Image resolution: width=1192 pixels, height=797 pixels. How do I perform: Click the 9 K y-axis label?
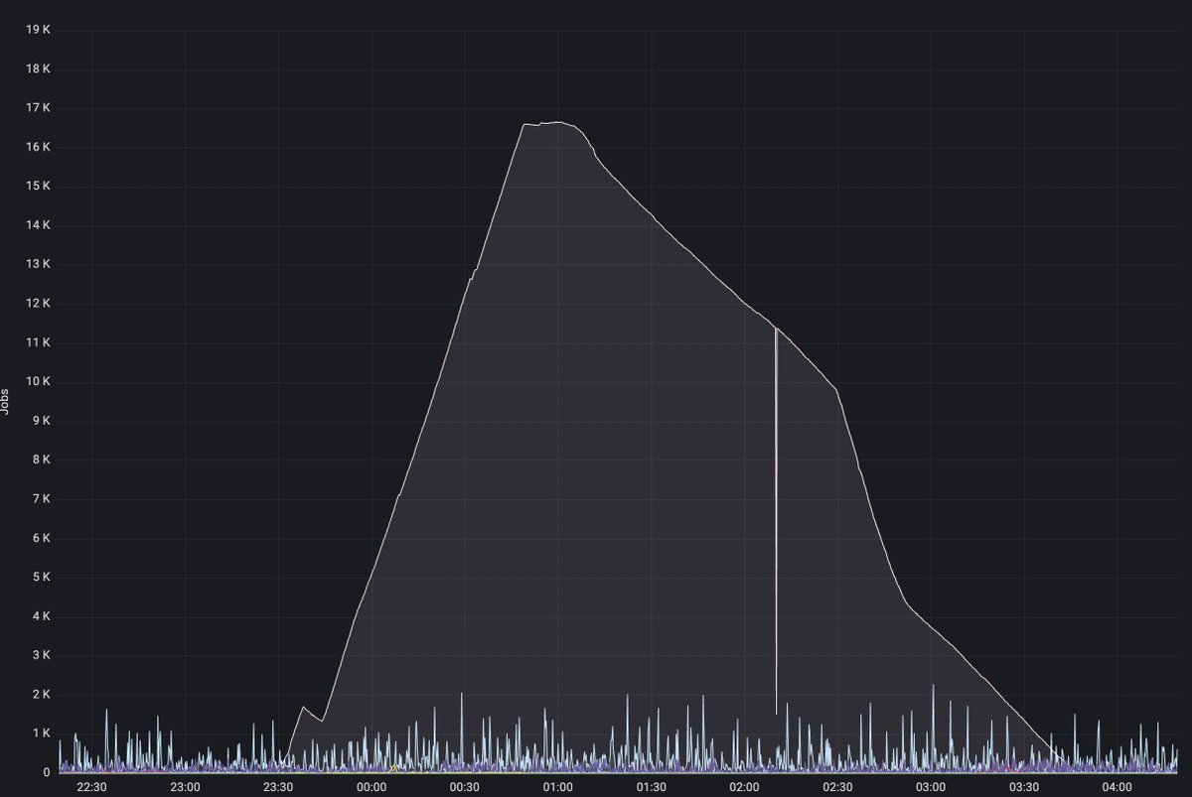41,421
